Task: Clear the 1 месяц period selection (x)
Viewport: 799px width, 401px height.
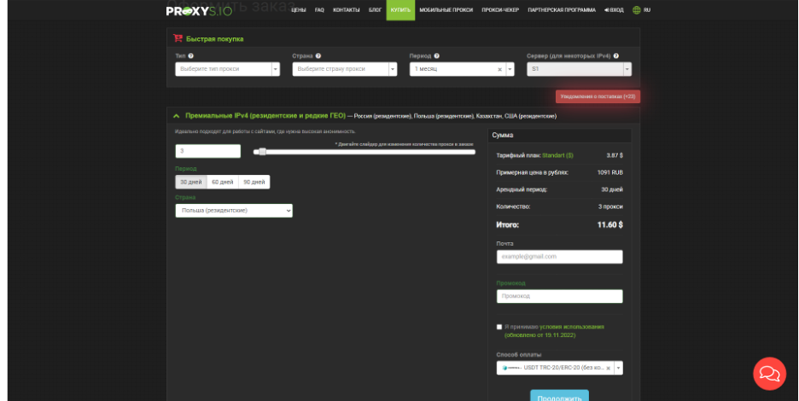Action: coord(500,69)
